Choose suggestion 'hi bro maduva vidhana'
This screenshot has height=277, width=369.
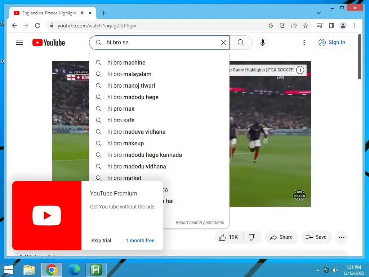(159, 132)
